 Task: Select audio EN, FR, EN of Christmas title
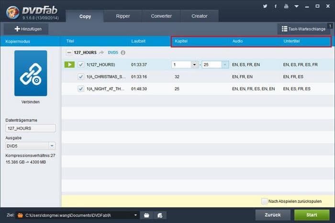(x=242, y=77)
